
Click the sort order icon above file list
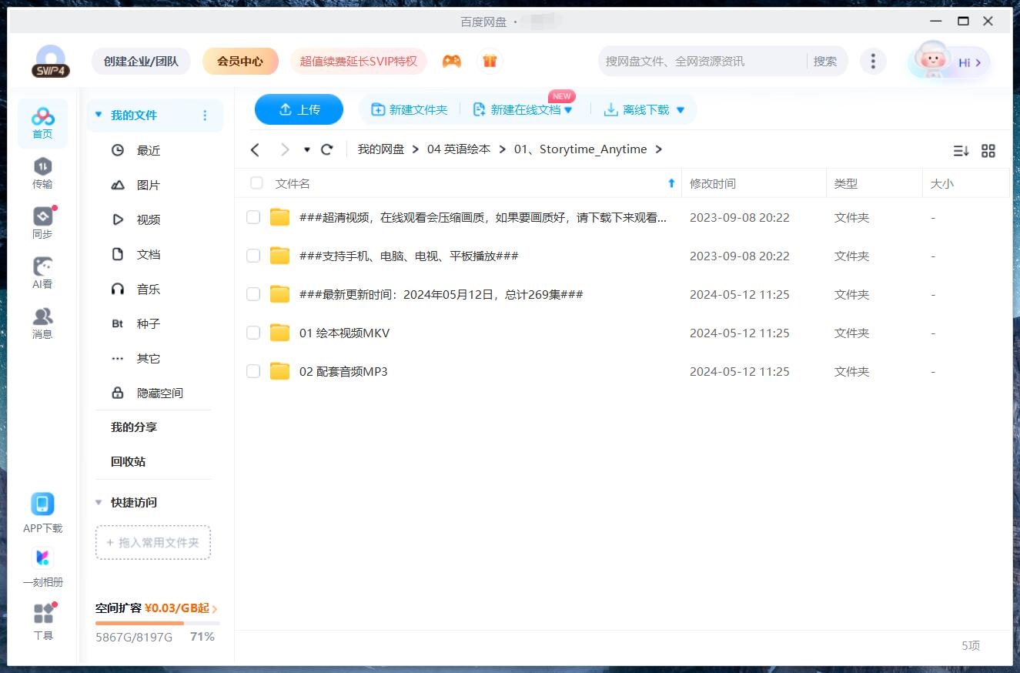[x=961, y=151]
